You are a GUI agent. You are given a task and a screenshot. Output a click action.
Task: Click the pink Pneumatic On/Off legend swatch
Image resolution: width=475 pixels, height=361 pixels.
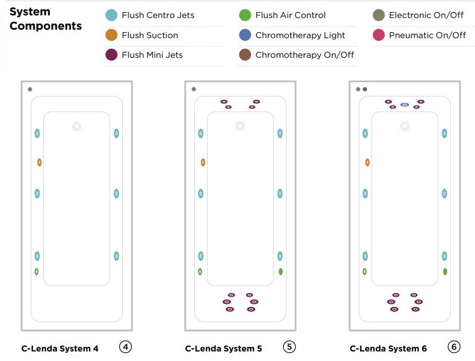tap(379, 35)
